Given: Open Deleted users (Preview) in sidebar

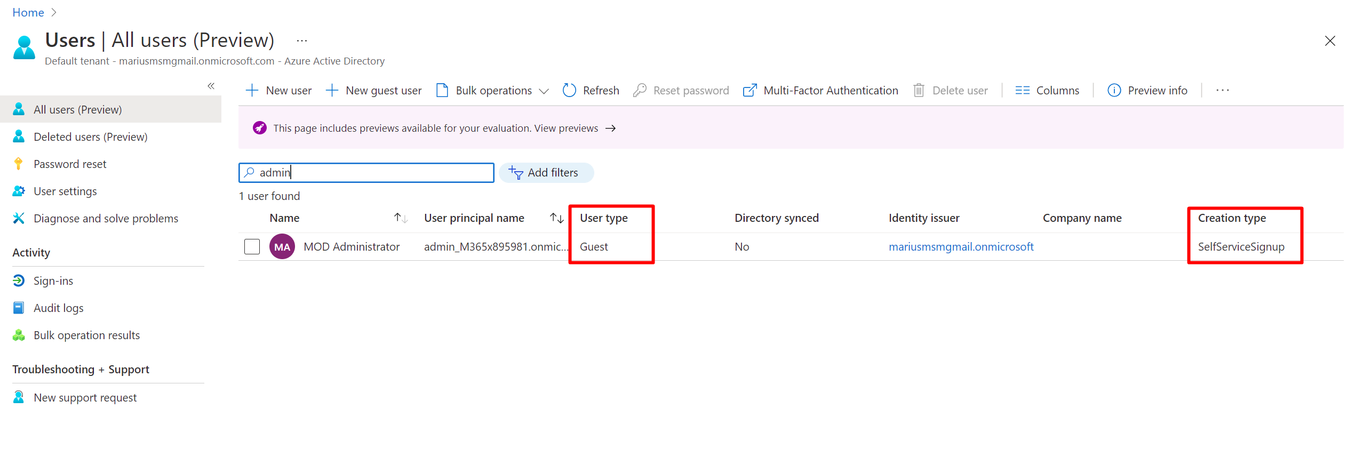Looking at the screenshot, I should [90, 137].
